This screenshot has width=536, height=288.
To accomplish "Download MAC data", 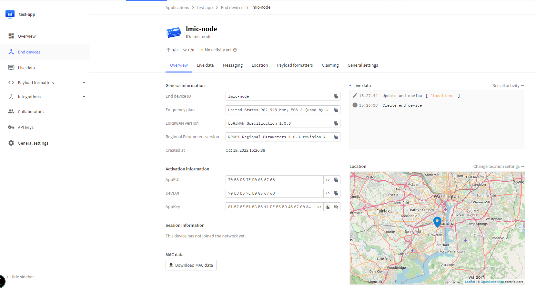I will click(191, 265).
